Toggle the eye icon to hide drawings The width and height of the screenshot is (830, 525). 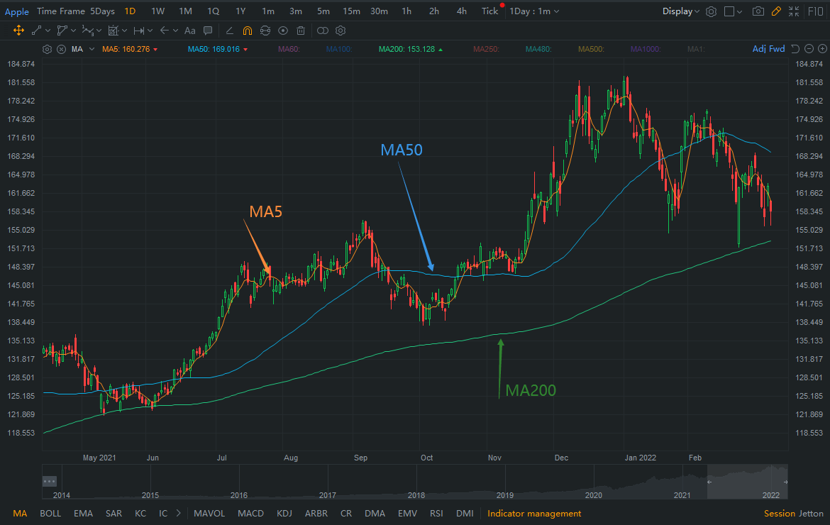pyautogui.click(x=283, y=31)
